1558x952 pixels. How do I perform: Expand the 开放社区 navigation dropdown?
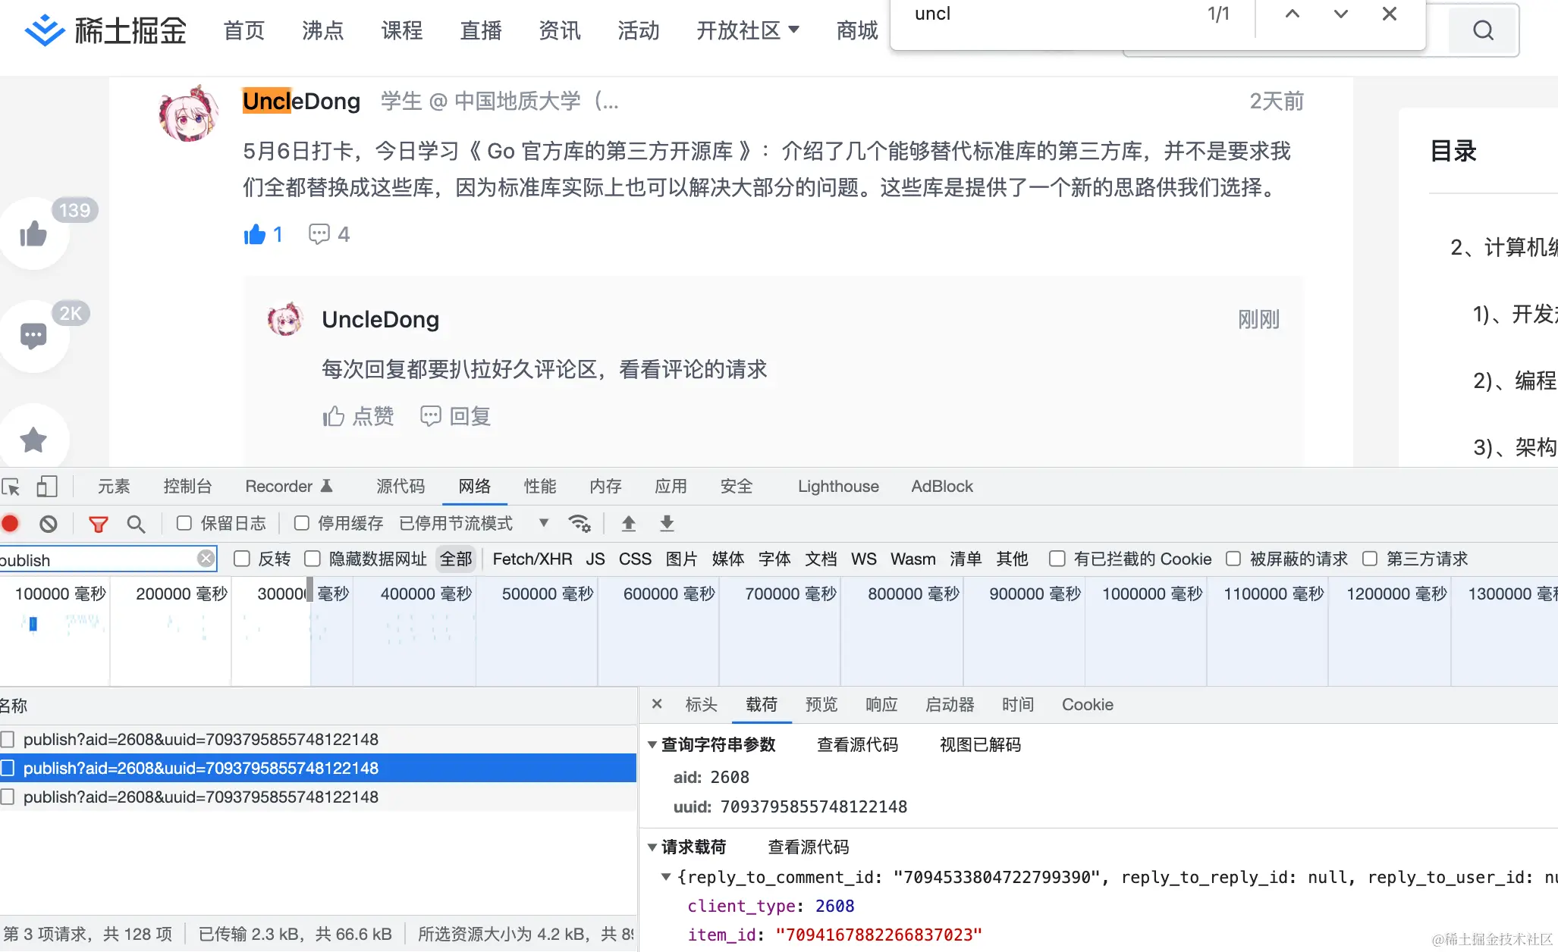(x=748, y=30)
